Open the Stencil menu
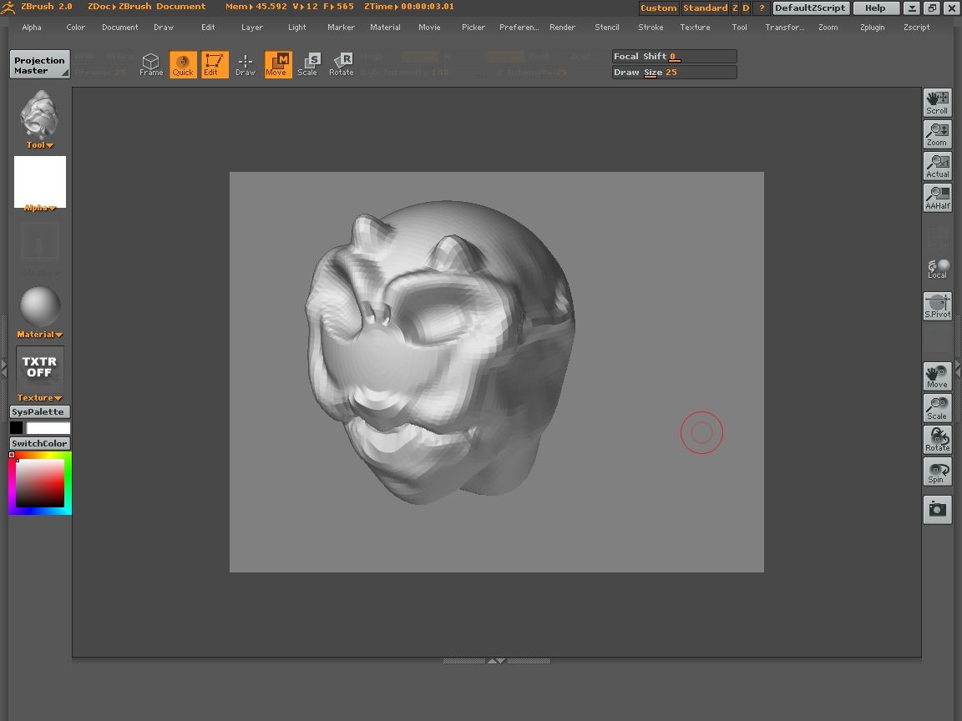 (607, 28)
